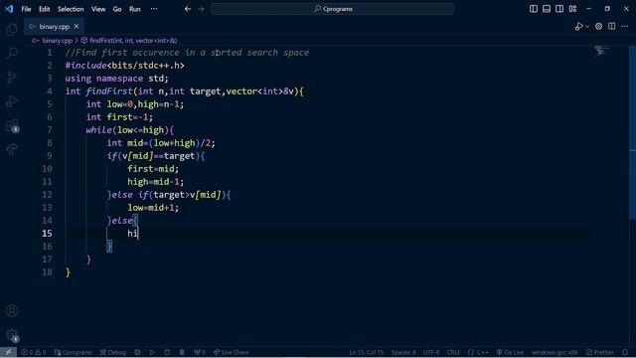Go back with the left arrow

188,9
